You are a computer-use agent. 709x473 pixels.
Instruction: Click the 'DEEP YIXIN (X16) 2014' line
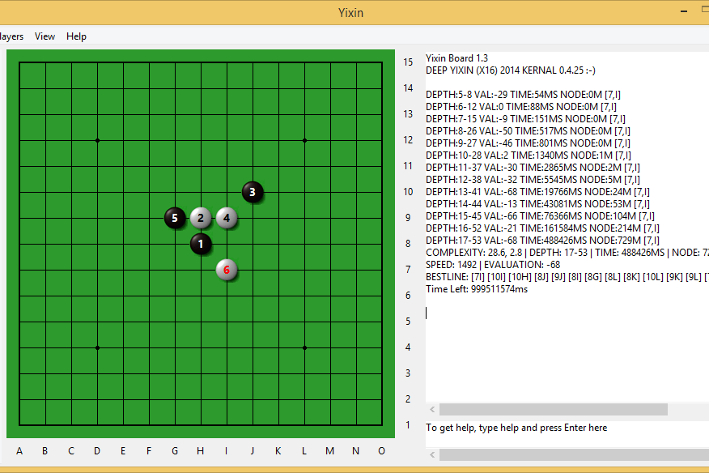coord(511,70)
